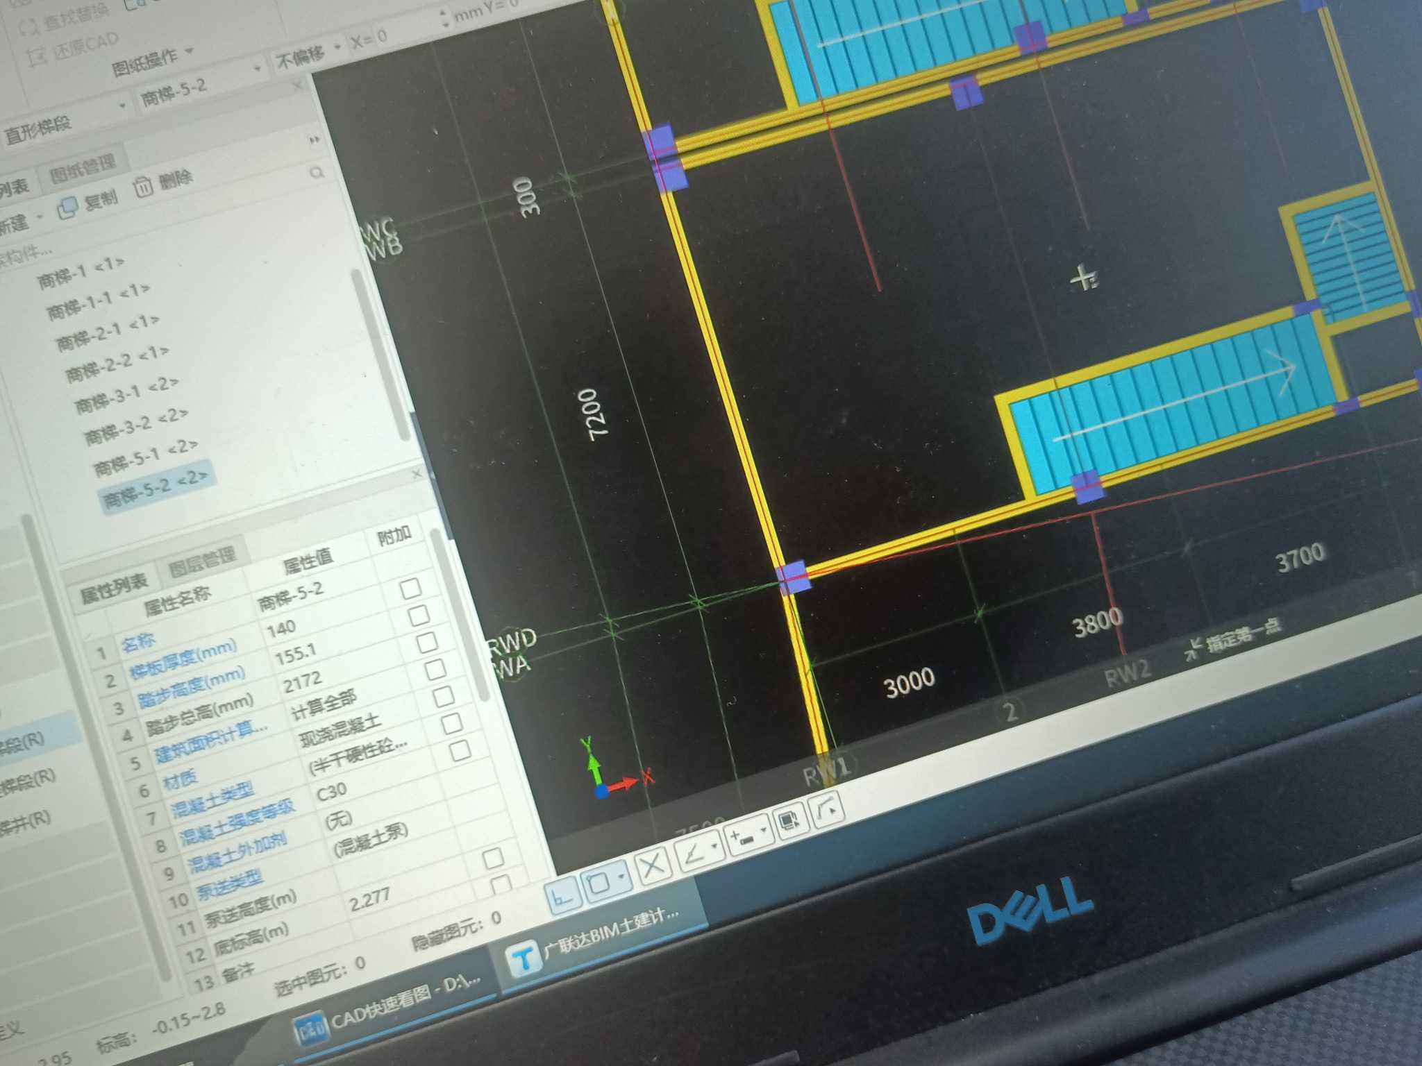Click the 复制 button label
This screenshot has width=1422, height=1066.
tap(101, 201)
